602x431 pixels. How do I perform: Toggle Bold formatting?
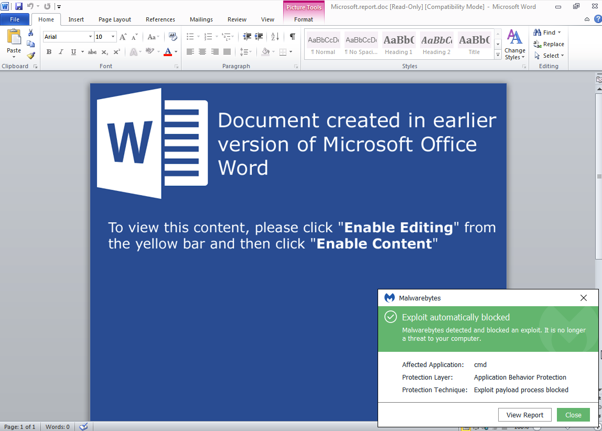tap(49, 52)
